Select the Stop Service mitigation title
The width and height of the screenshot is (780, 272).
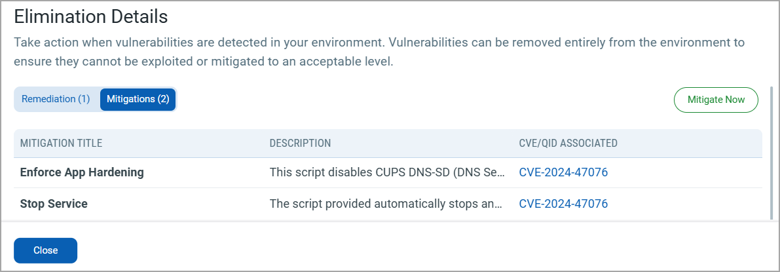tap(54, 204)
